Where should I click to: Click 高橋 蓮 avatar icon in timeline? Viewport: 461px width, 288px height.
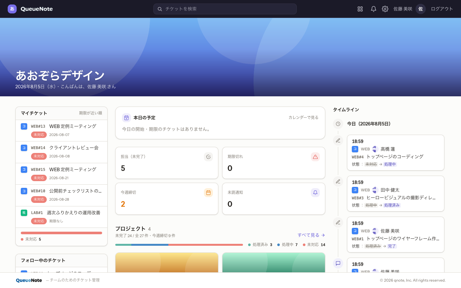tap(375, 149)
